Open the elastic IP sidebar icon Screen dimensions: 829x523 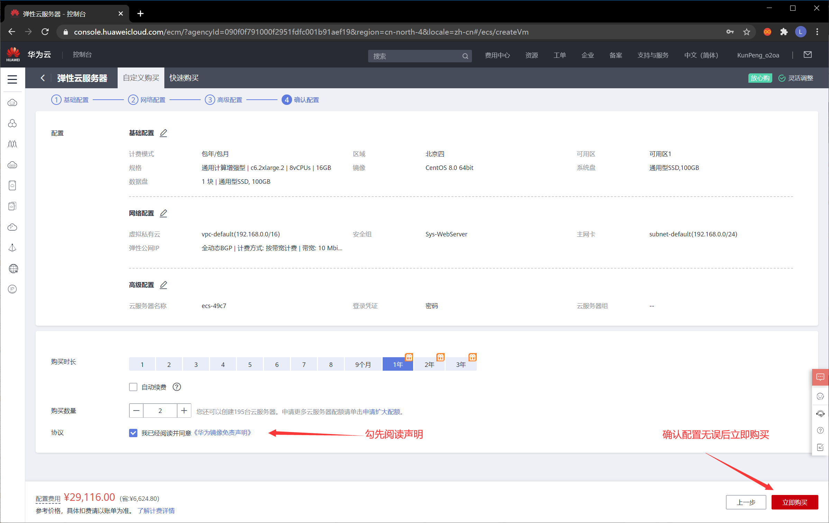(x=12, y=289)
